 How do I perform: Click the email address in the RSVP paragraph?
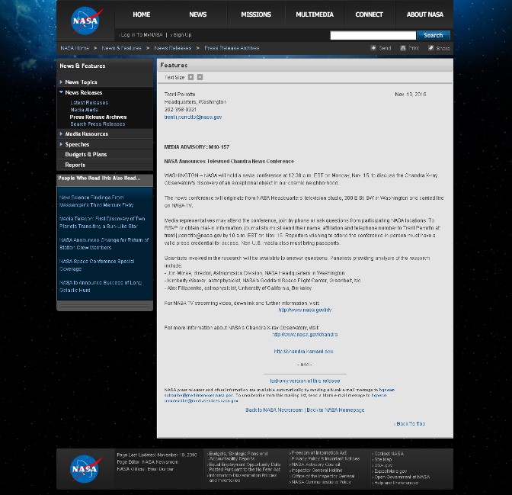[x=193, y=236]
